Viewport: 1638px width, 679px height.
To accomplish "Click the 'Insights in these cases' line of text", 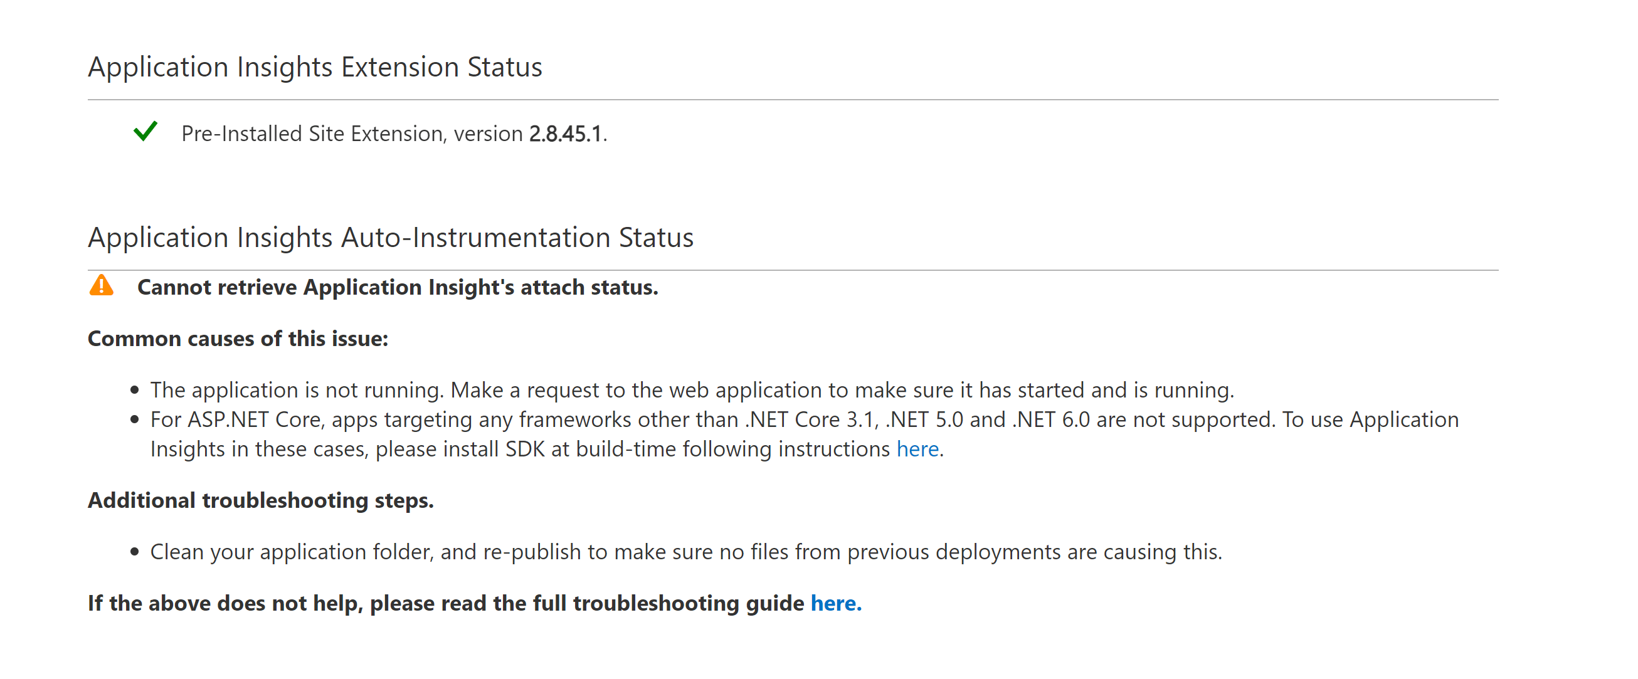I will coord(547,449).
